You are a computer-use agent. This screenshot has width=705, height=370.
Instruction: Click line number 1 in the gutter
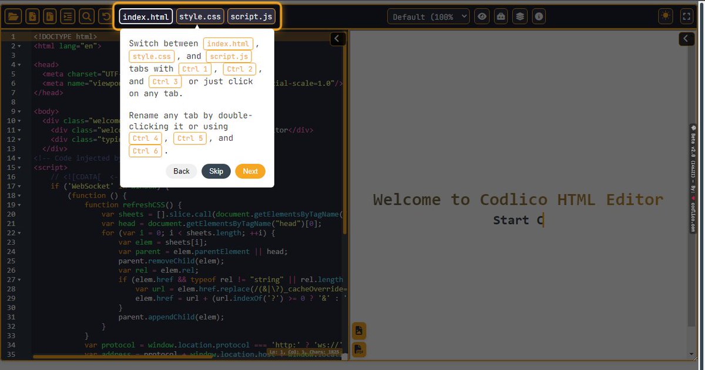tap(13, 36)
